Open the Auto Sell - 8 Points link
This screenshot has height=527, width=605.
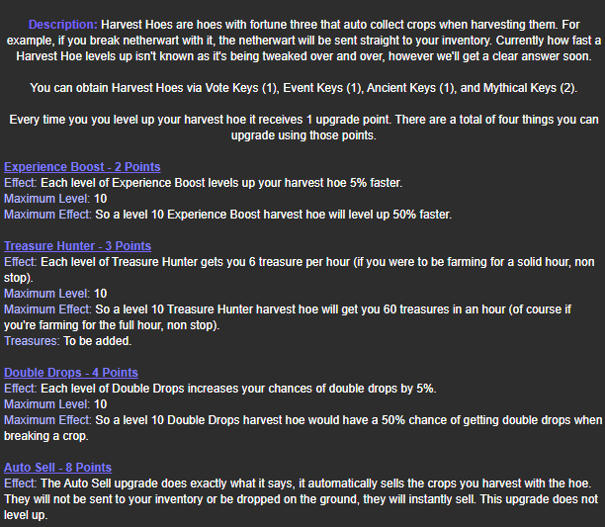point(58,468)
